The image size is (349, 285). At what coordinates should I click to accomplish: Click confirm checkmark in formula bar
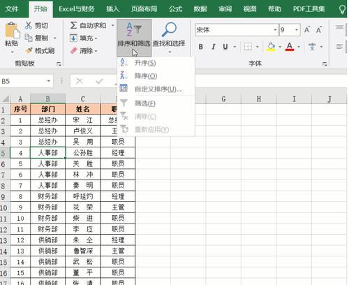[99, 81]
